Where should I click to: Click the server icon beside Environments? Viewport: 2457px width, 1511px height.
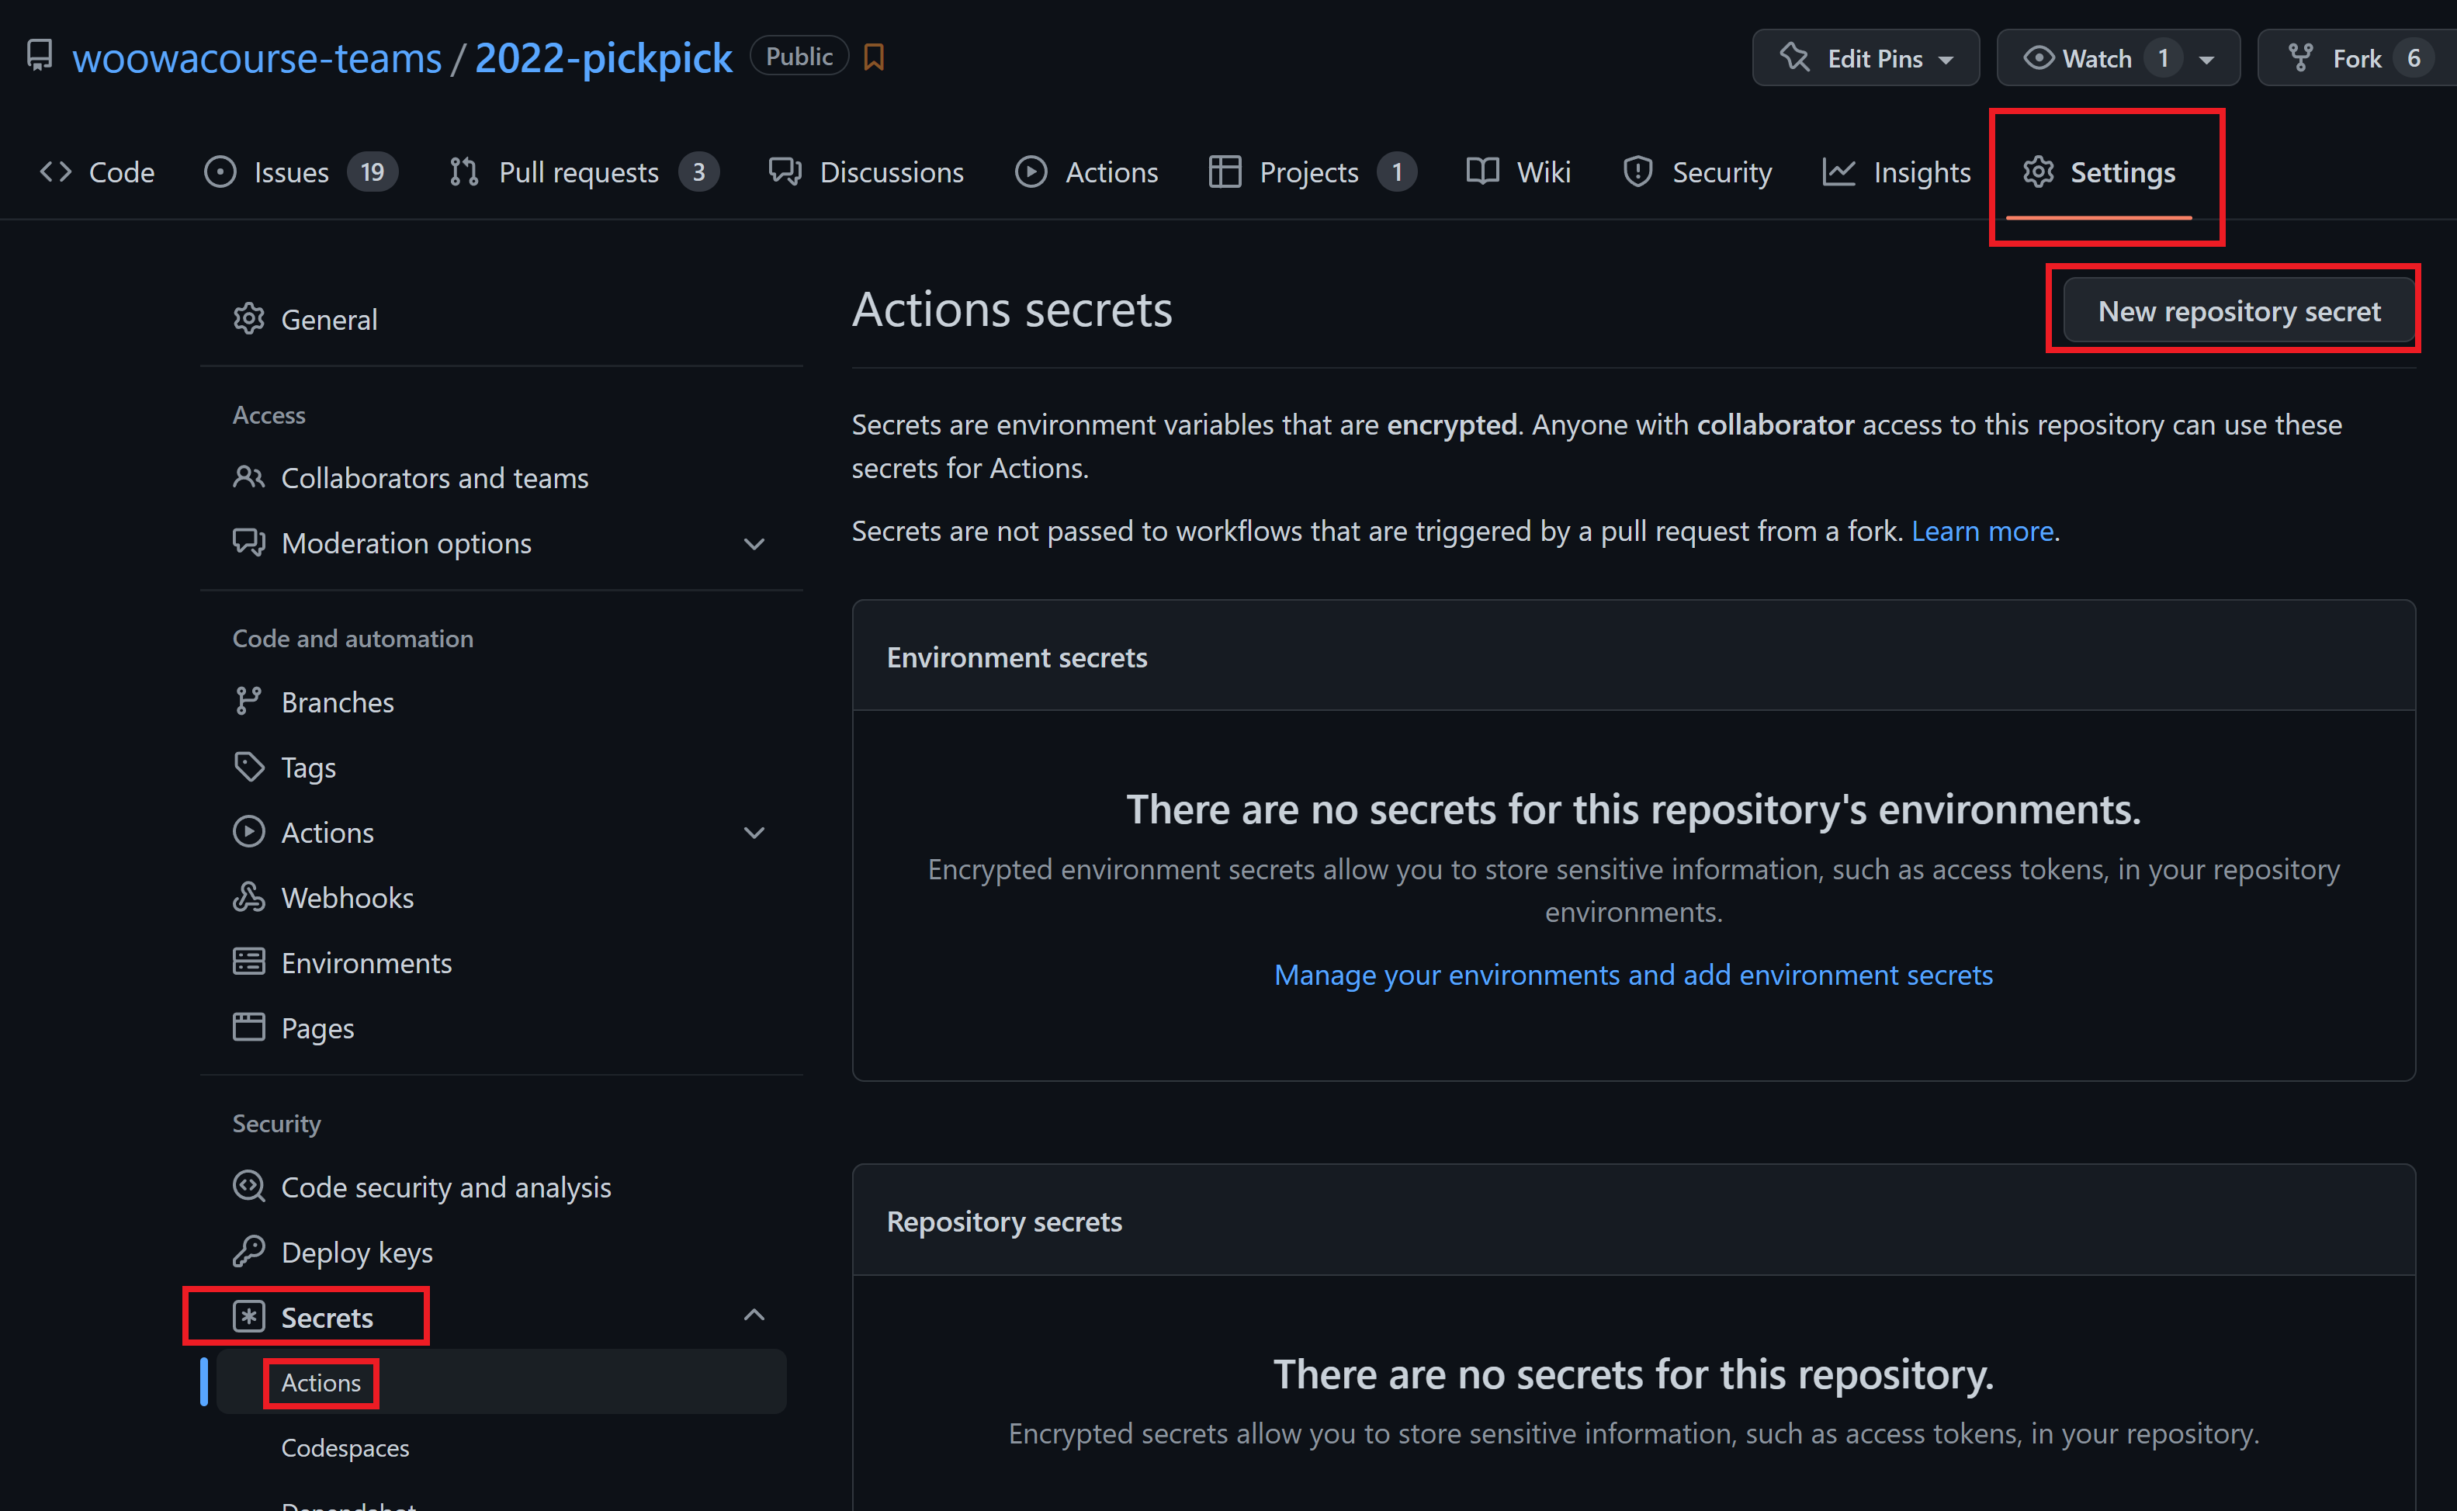pyautogui.click(x=249, y=962)
